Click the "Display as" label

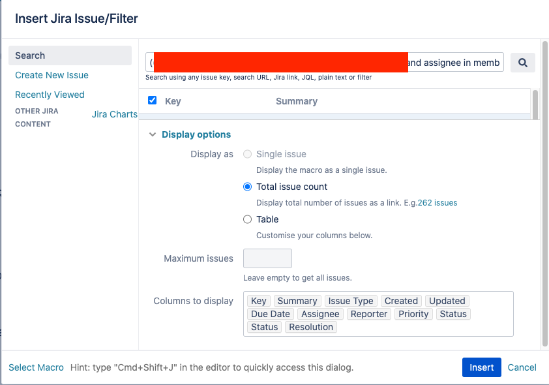(212, 154)
